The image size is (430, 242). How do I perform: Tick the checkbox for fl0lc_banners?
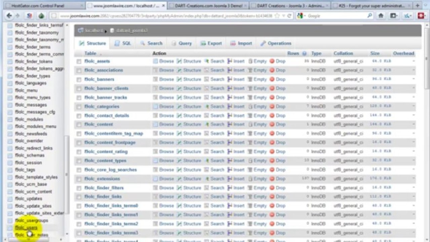pyautogui.click(x=79, y=80)
